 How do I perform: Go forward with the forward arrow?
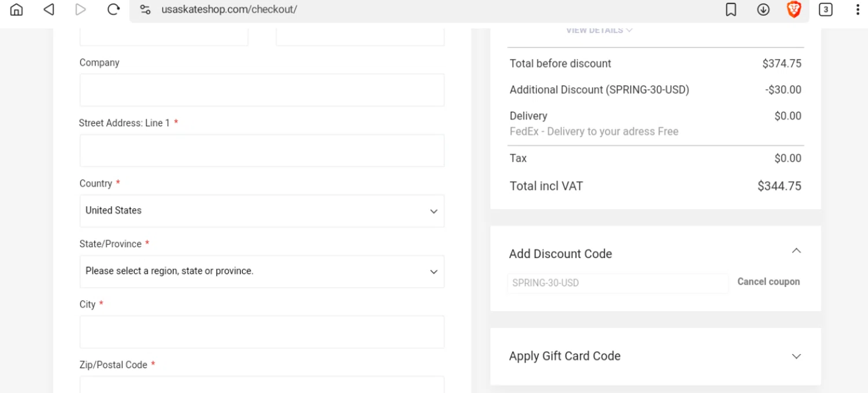point(80,9)
